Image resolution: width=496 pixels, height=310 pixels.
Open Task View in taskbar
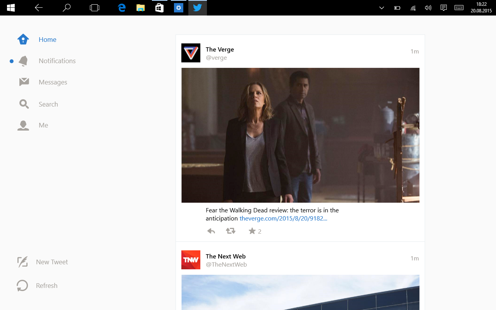tap(95, 8)
